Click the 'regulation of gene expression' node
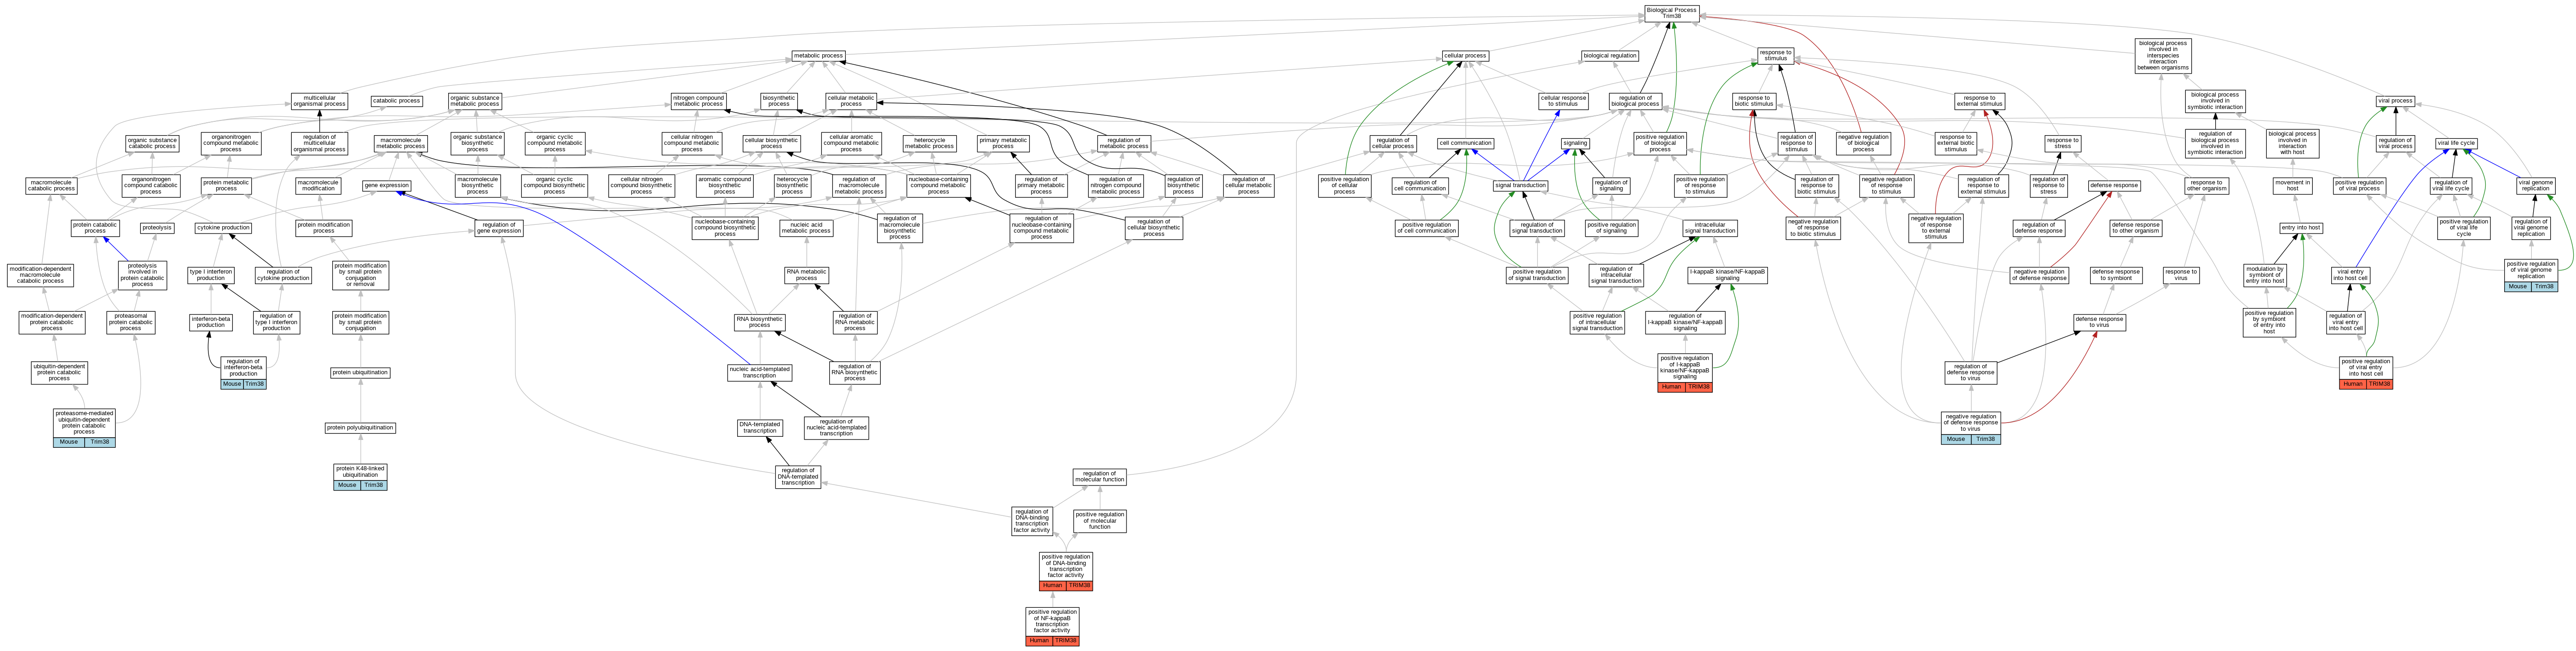 click(x=499, y=228)
